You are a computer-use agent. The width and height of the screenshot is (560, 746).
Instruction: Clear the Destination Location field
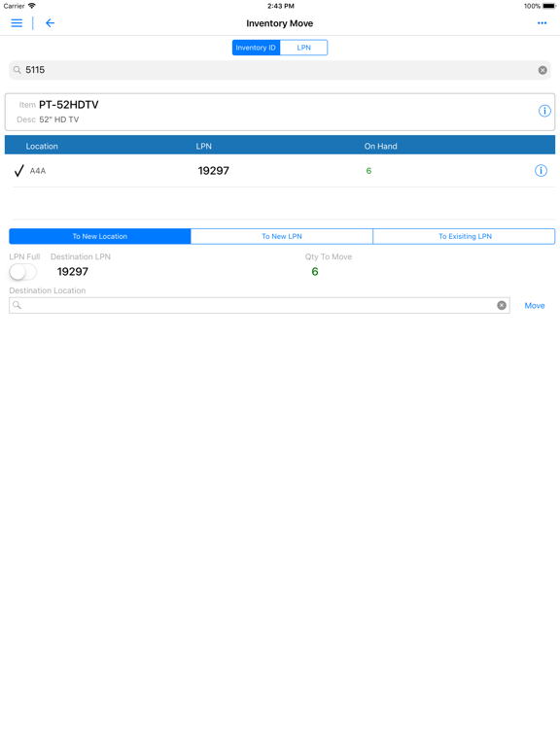click(x=502, y=305)
